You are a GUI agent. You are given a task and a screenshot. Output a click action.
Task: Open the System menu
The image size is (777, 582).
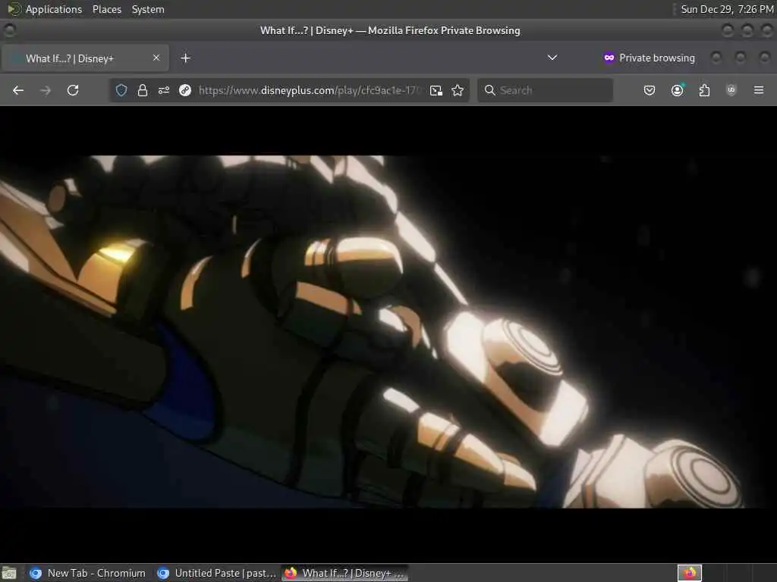pos(148,9)
